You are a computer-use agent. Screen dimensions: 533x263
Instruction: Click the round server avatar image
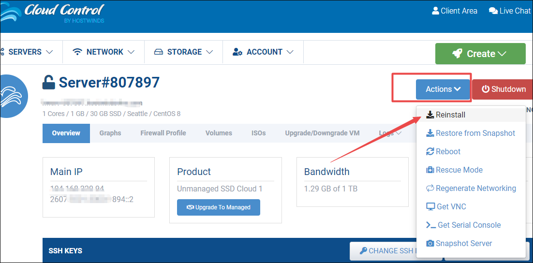(13, 96)
